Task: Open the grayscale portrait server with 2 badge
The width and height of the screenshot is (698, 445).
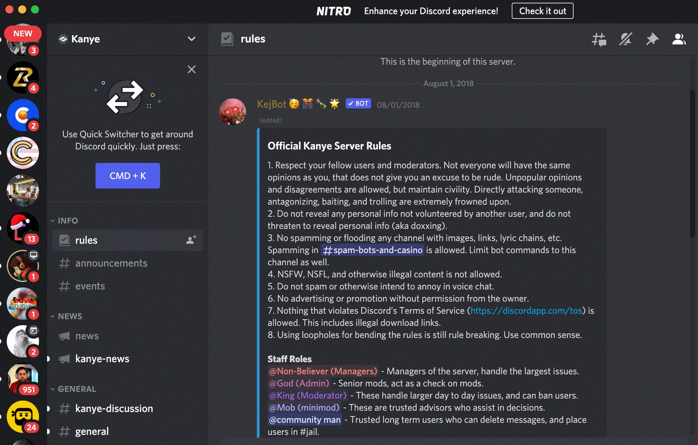Action: [23, 341]
